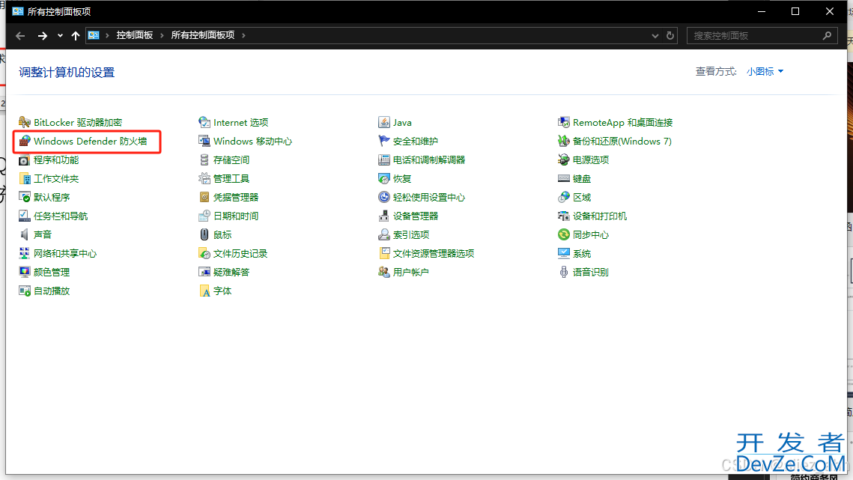The height and width of the screenshot is (480, 853).
Task: Click the 存储空间 icon
Action: click(x=204, y=160)
